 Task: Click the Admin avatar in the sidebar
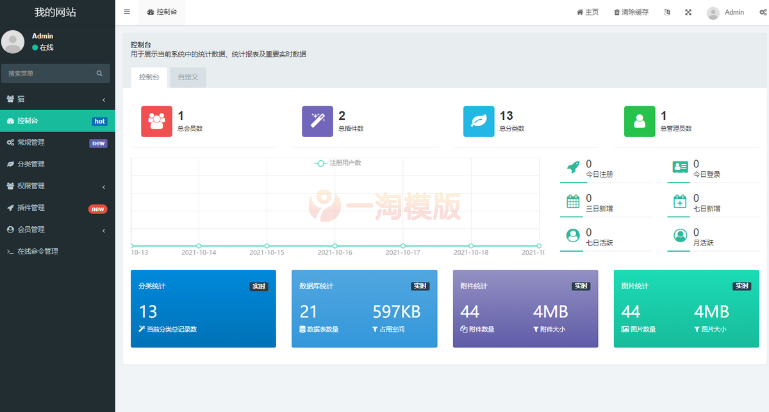pyautogui.click(x=13, y=41)
